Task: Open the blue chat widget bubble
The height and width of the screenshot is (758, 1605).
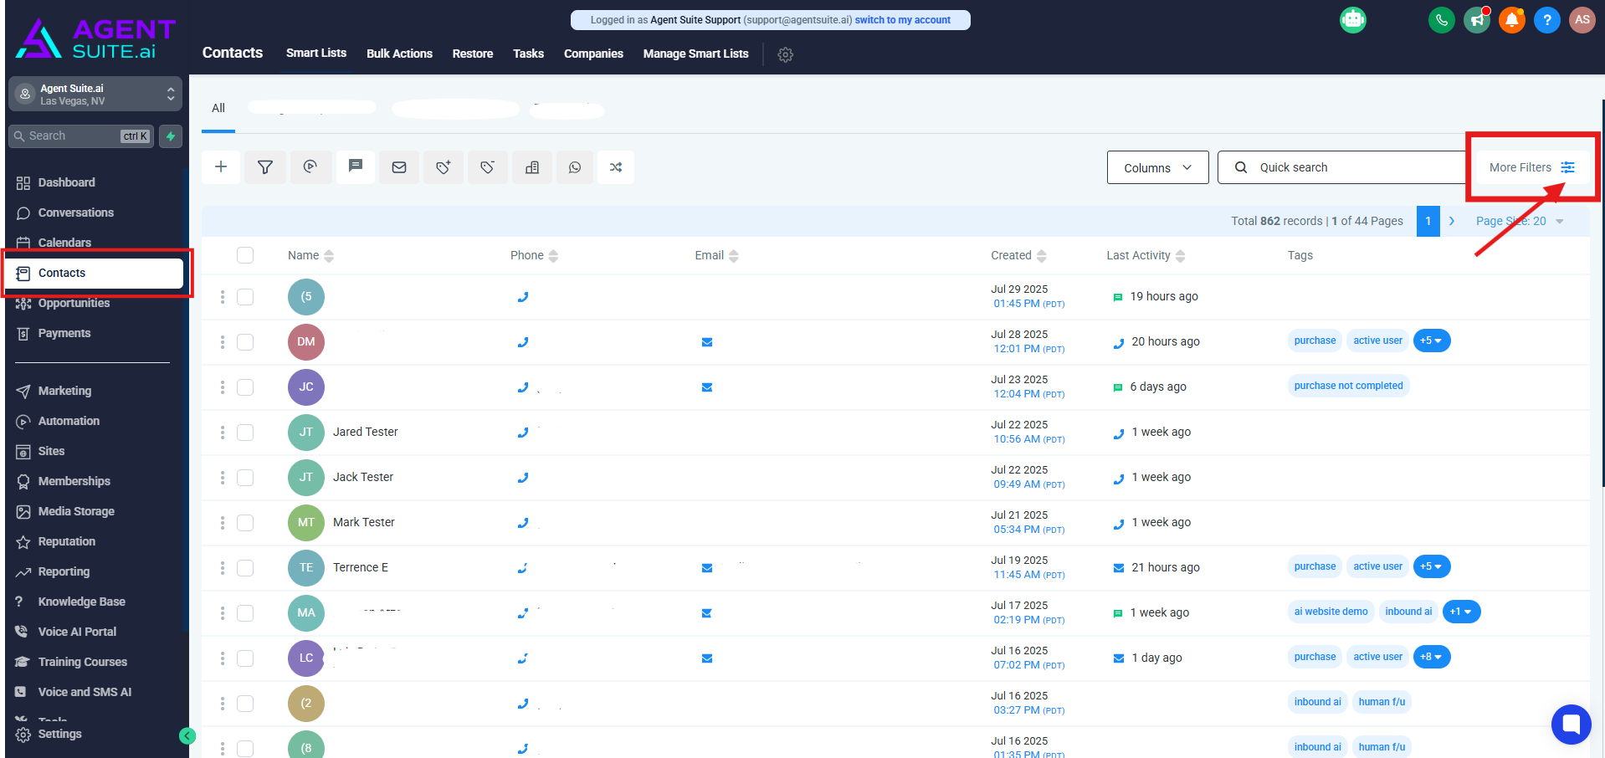Action: 1571,724
